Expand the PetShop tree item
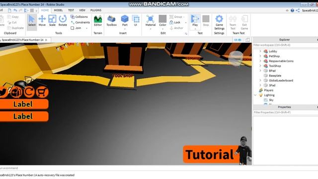 [x=260, y=56]
